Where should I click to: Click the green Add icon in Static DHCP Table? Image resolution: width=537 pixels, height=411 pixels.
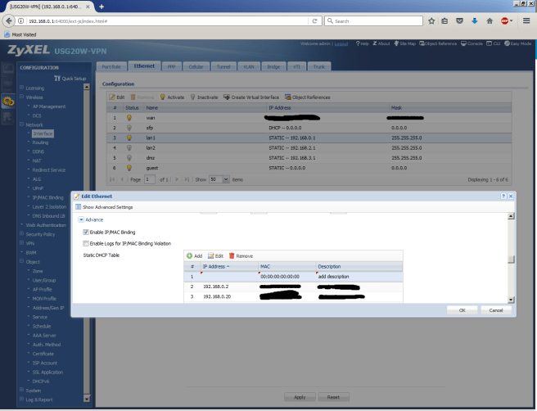(190, 256)
